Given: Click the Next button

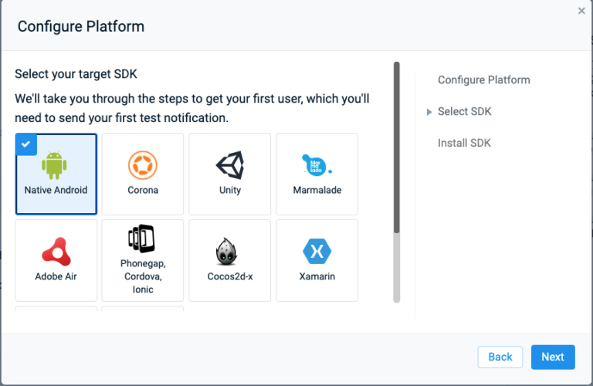Looking at the screenshot, I should (x=553, y=357).
